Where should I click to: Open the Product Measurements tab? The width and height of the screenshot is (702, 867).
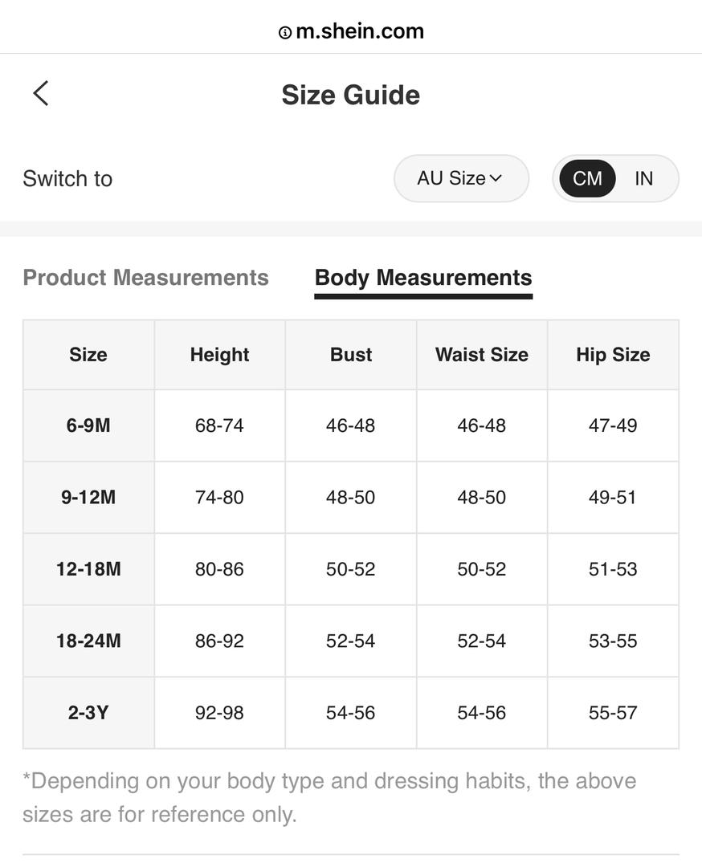(145, 278)
